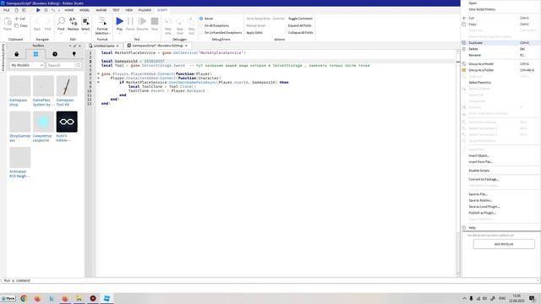Choose Open in the context menu

pyautogui.click(x=500, y=3)
